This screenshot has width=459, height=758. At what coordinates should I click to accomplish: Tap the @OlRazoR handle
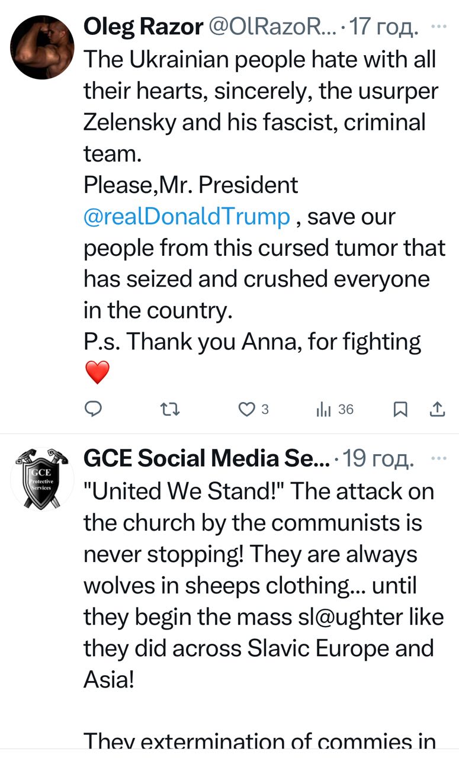coord(271,27)
